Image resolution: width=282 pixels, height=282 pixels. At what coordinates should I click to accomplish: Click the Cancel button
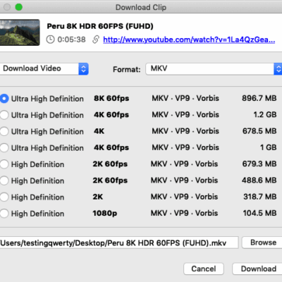pos(204,269)
